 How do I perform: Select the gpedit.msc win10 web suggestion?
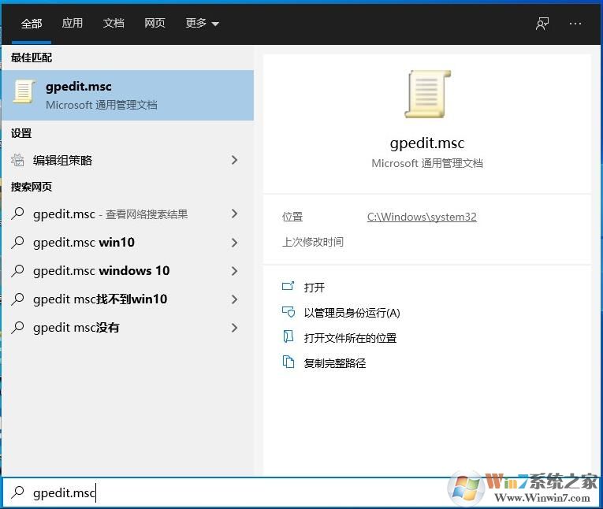click(128, 243)
